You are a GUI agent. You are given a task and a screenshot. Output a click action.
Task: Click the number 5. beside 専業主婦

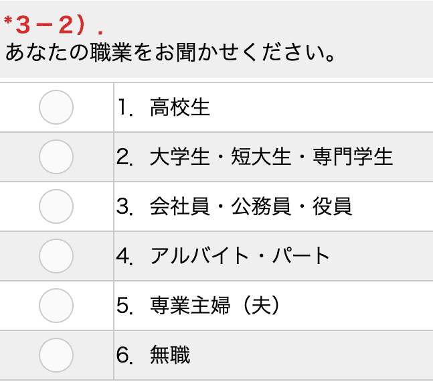click(x=124, y=306)
